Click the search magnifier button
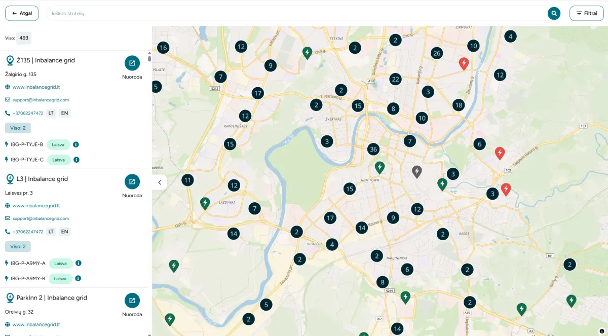The image size is (608, 336). pyautogui.click(x=554, y=13)
